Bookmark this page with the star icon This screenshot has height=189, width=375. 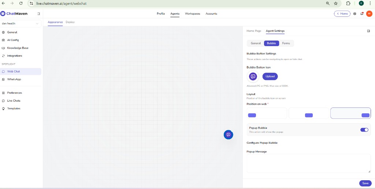pos(336,3)
